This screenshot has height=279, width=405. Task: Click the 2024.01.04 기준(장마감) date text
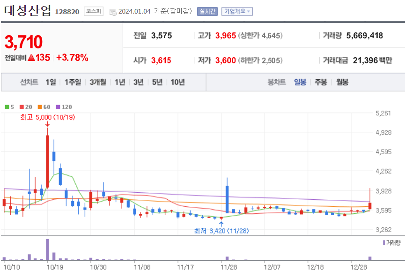(155, 11)
